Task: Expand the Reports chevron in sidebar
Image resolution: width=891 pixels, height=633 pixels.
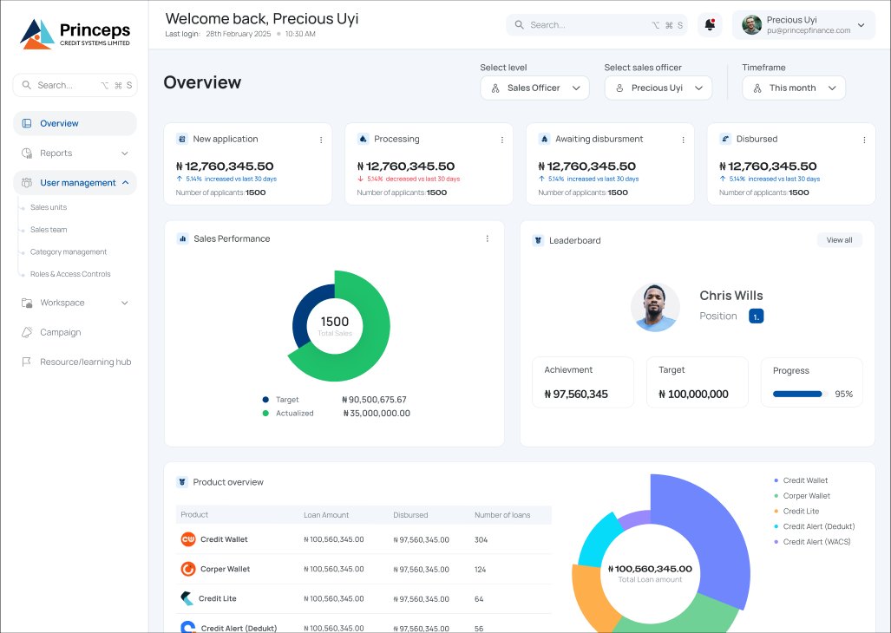Action: click(125, 153)
